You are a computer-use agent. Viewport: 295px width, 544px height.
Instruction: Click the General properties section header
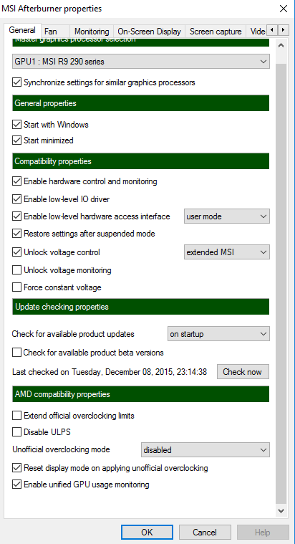(x=141, y=103)
